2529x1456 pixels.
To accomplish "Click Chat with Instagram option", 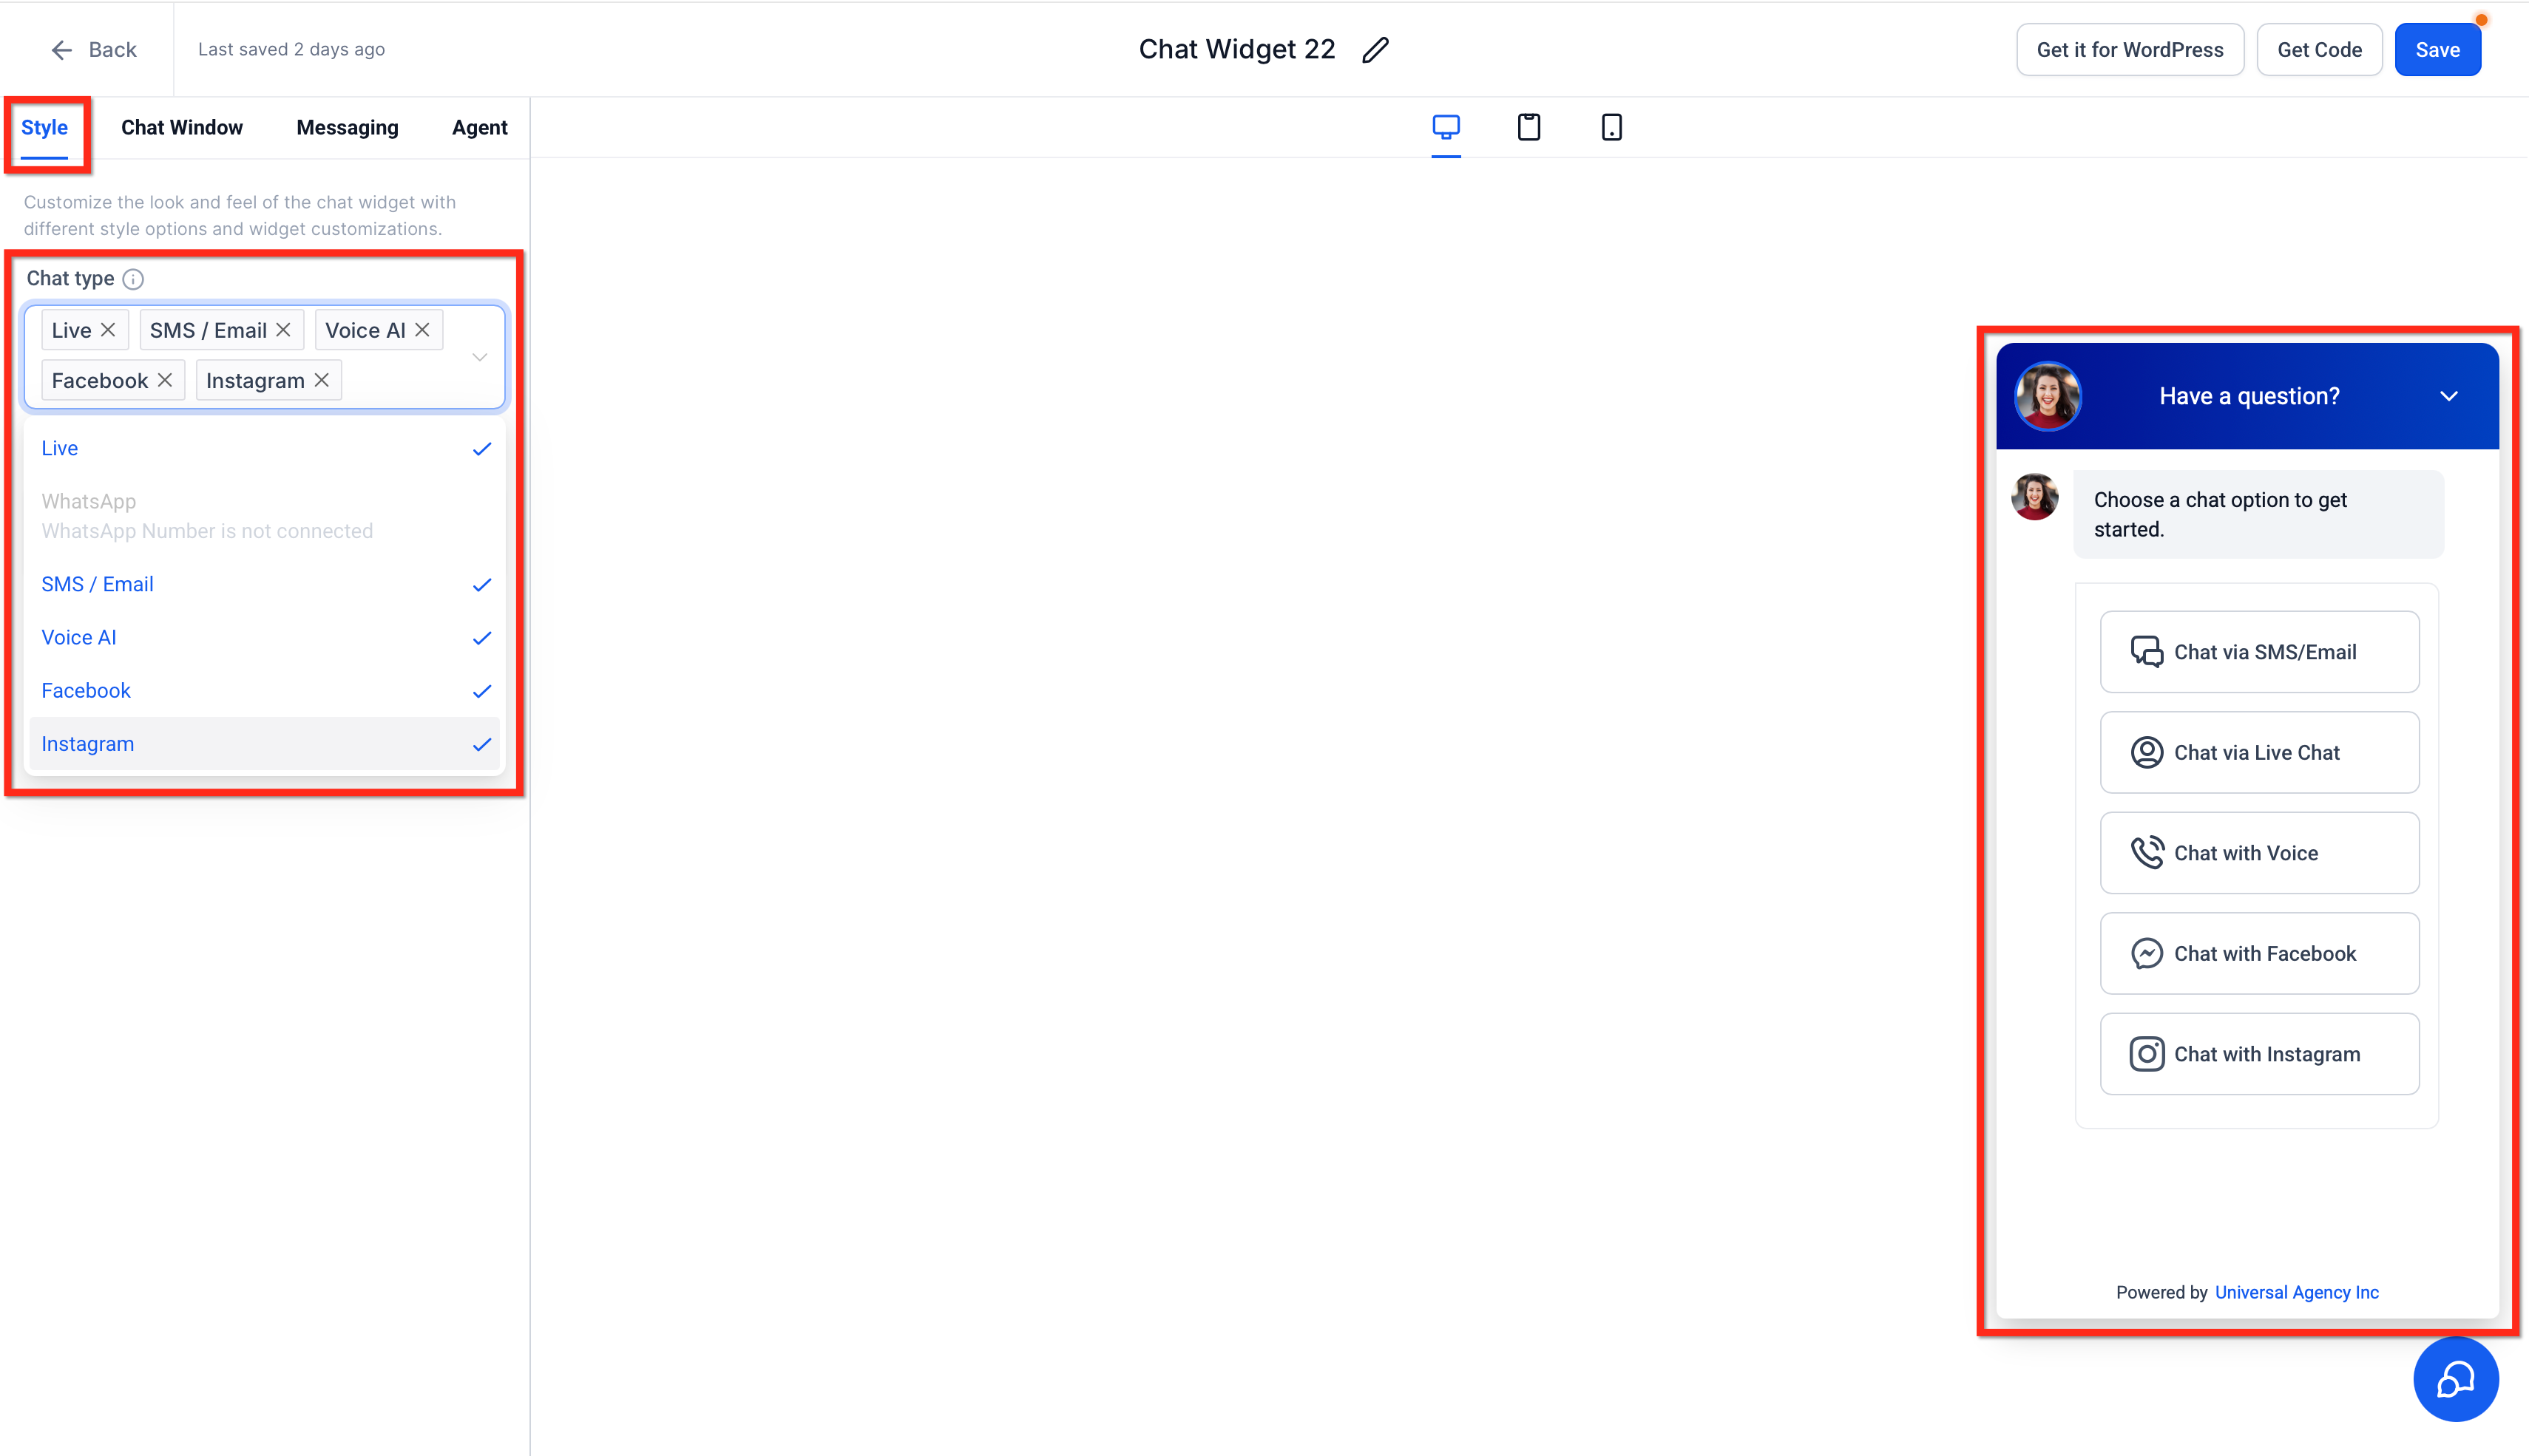I will (2259, 1054).
